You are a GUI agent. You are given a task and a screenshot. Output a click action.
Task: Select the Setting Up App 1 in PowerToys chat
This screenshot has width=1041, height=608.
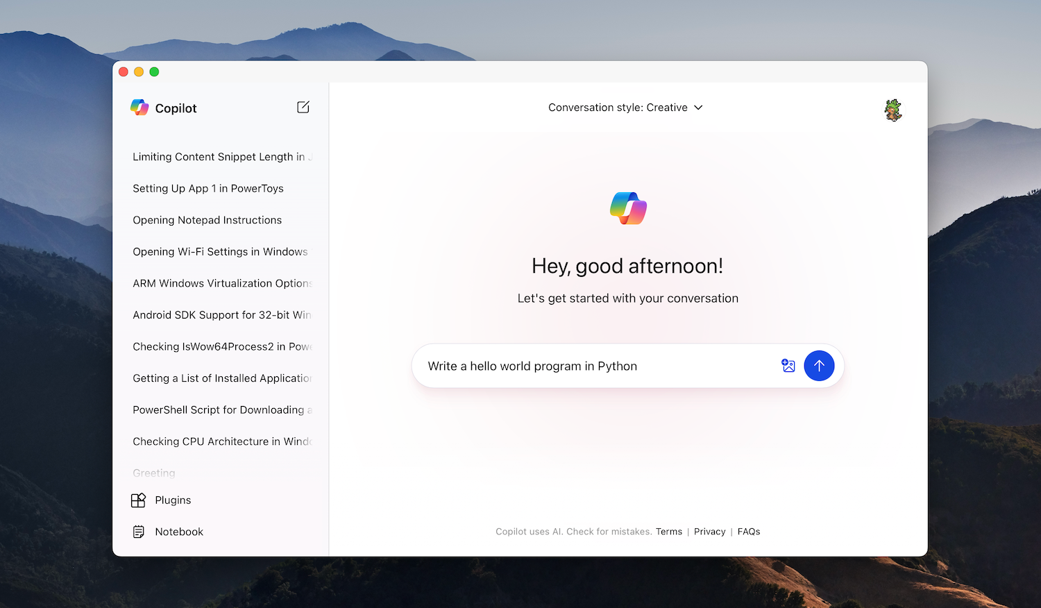coord(208,188)
